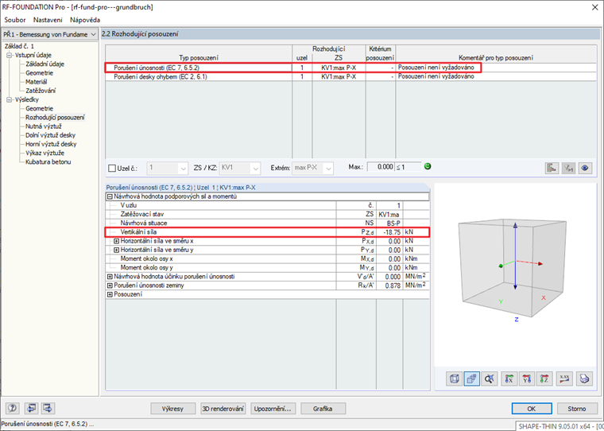Expand 'Horizontální síla ve směru x' row
Image resolution: width=604 pixels, height=431 pixels.
tap(117, 241)
